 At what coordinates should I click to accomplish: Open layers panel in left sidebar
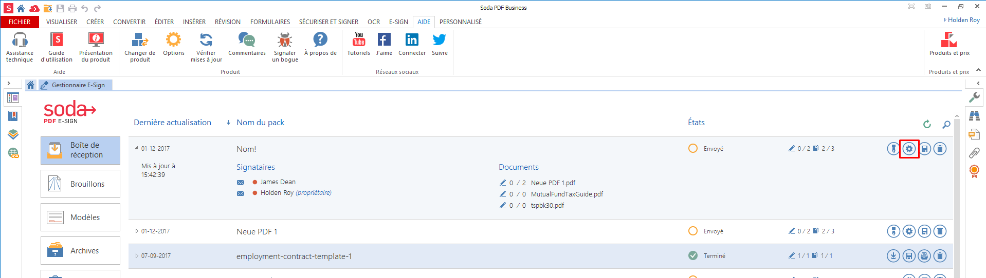click(13, 134)
